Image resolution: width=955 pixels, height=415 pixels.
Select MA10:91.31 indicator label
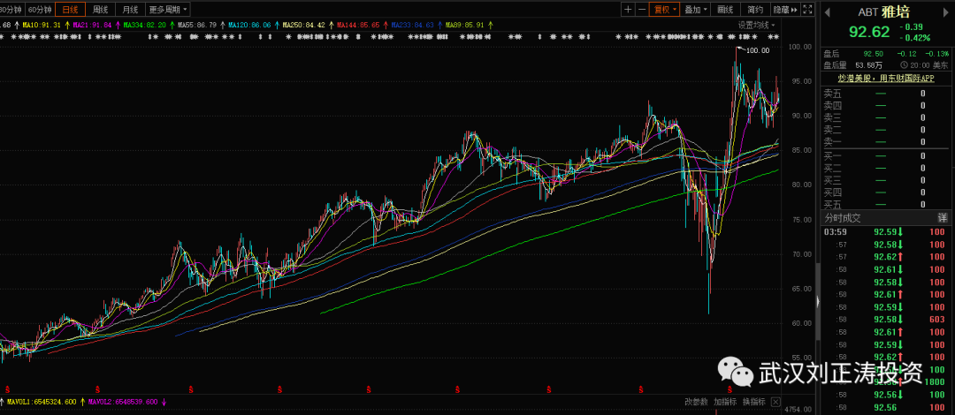coord(42,25)
